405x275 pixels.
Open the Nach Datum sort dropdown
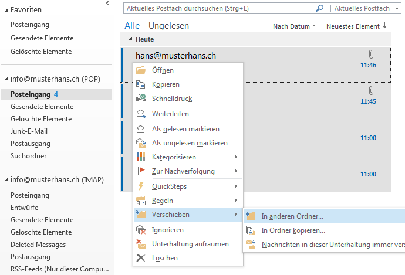[295, 26]
